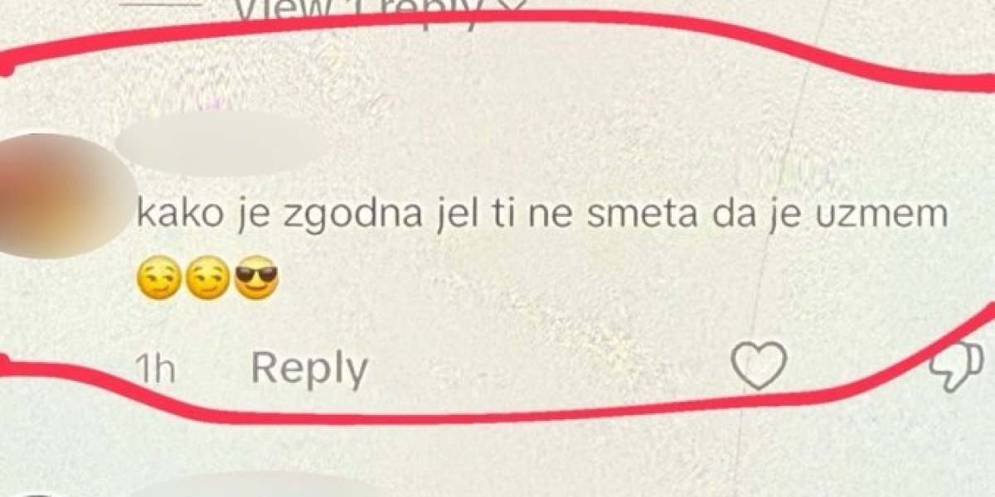
Task: Tap Reply under the comment
Action: 309,368
